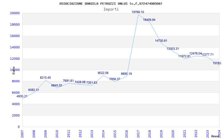Image resolution: width=222 pixels, height=139 pixels.
Task: Click the 9022.56 data label
Action: [103, 73]
